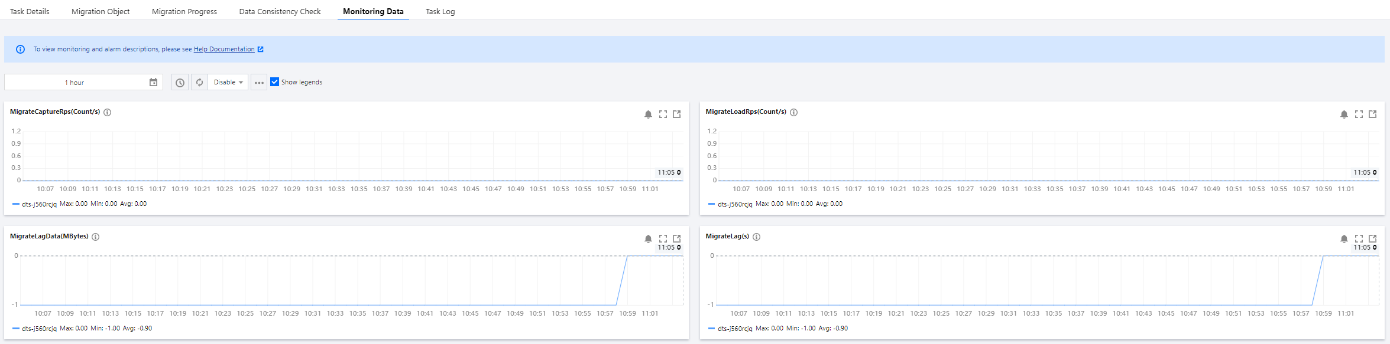Screen dimensions: 1390x344
Task: Click the info icon next to MigrateLagData
Action: tap(96, 237)
